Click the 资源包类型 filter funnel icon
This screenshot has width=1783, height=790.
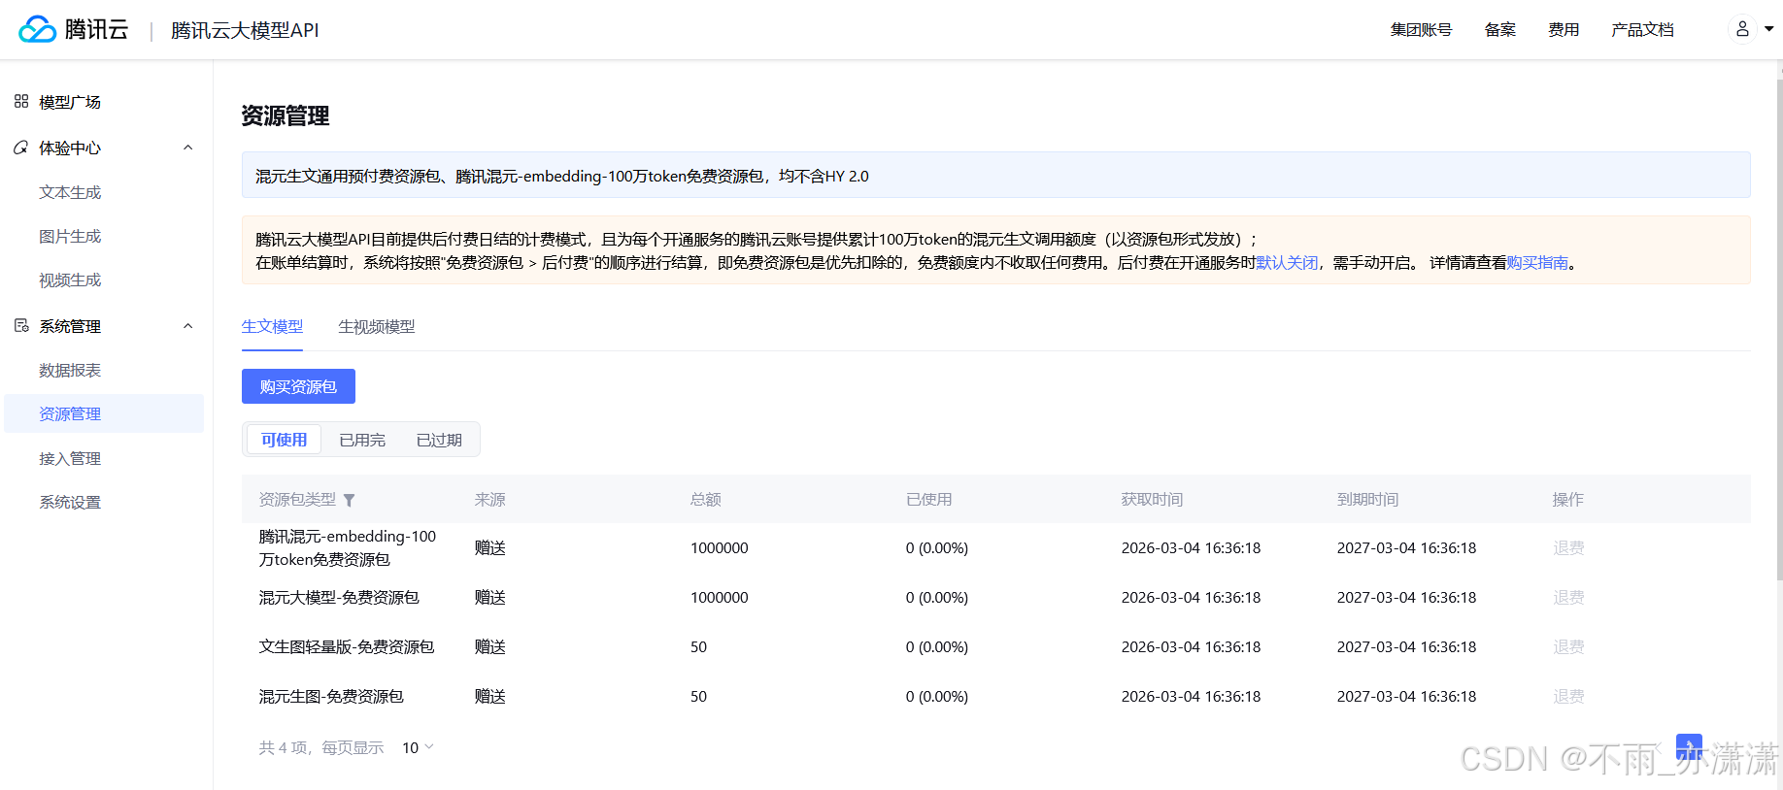[x=350, y=500]
